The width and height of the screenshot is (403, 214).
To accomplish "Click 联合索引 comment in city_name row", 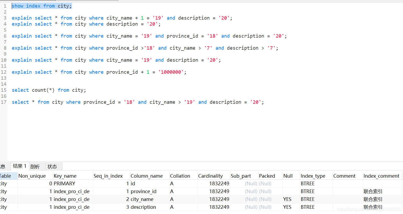I will 382,199.
